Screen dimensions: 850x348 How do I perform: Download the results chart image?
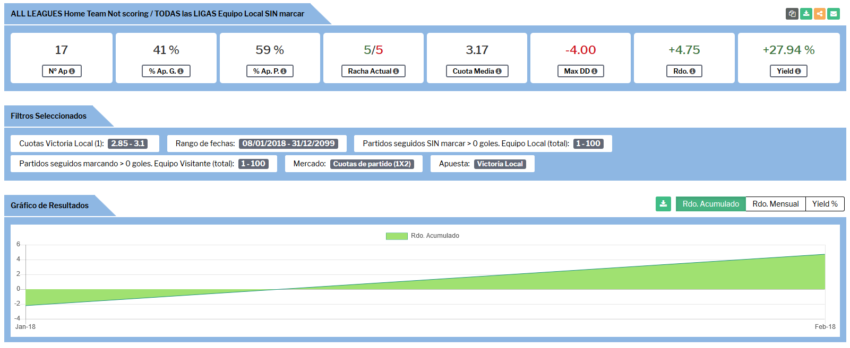coord(663,204)
